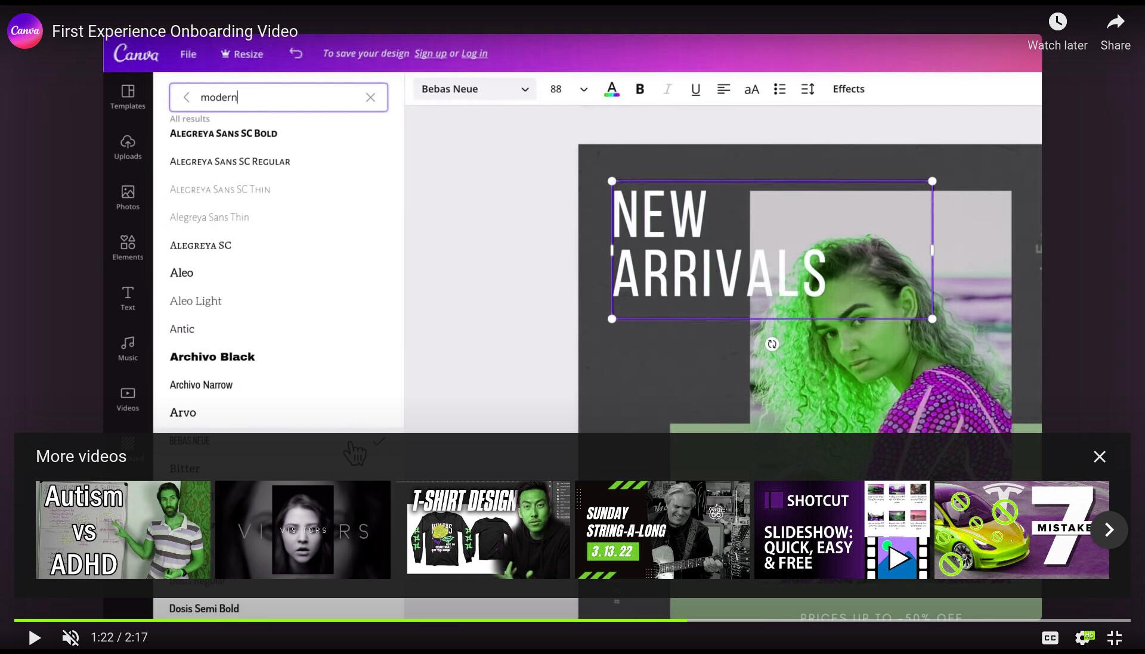
Task: Toggle underline text formatting
Action: point(695,89)
